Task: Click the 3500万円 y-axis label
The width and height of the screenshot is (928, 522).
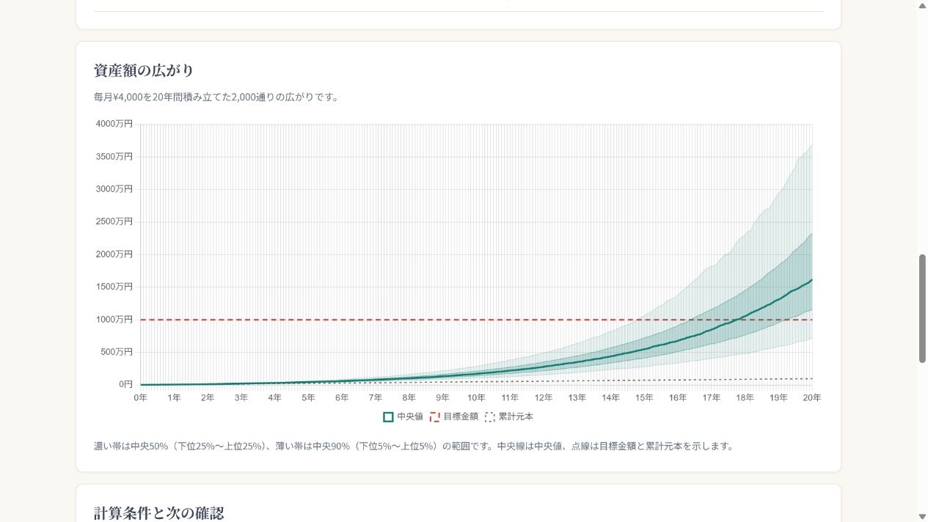Action: 114,156
